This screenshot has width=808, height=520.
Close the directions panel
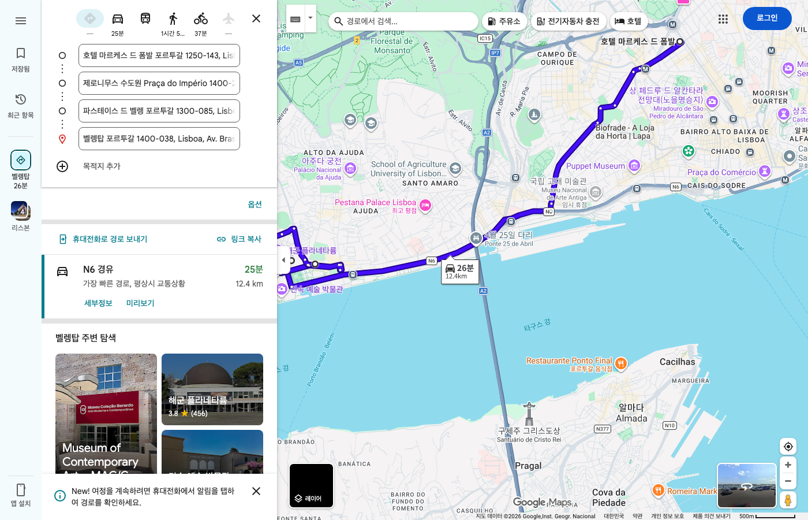tap(256, 18)
